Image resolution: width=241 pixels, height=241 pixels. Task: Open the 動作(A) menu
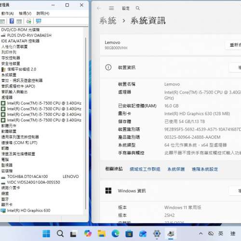click(7, 13)
